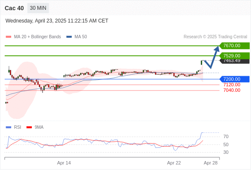Click the 7120.00 support label
This screenshot has height=170, width=251.
click(232, 85)
